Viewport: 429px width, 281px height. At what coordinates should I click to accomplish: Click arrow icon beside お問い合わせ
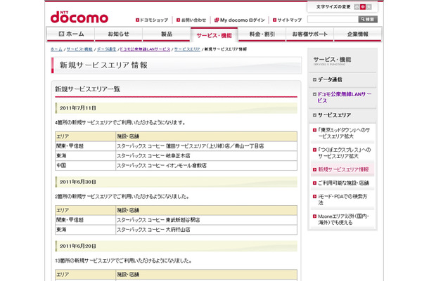(x=179, y=20)
